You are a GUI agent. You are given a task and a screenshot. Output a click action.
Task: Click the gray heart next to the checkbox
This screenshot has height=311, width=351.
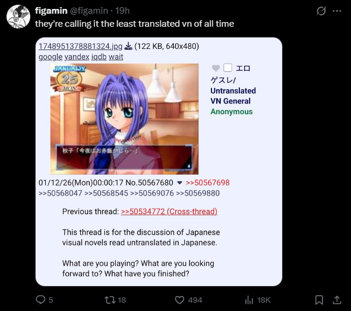216,68
